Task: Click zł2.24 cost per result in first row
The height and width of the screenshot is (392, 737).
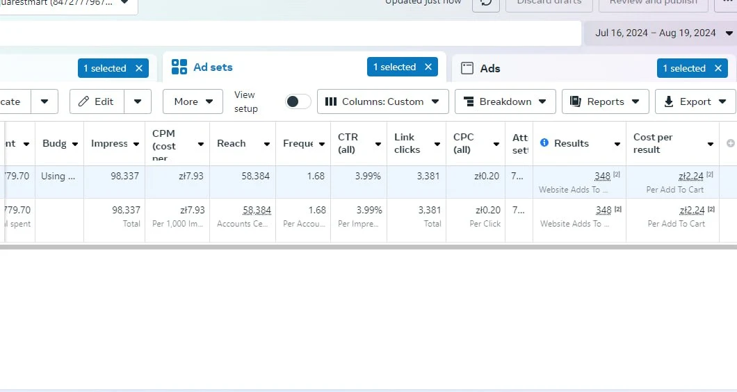Action: pyautogui.click(x=691, y=177)
